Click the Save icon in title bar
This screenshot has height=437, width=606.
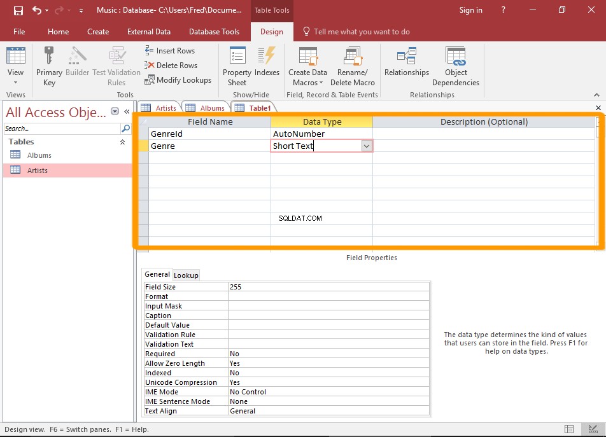coord(18,10)
